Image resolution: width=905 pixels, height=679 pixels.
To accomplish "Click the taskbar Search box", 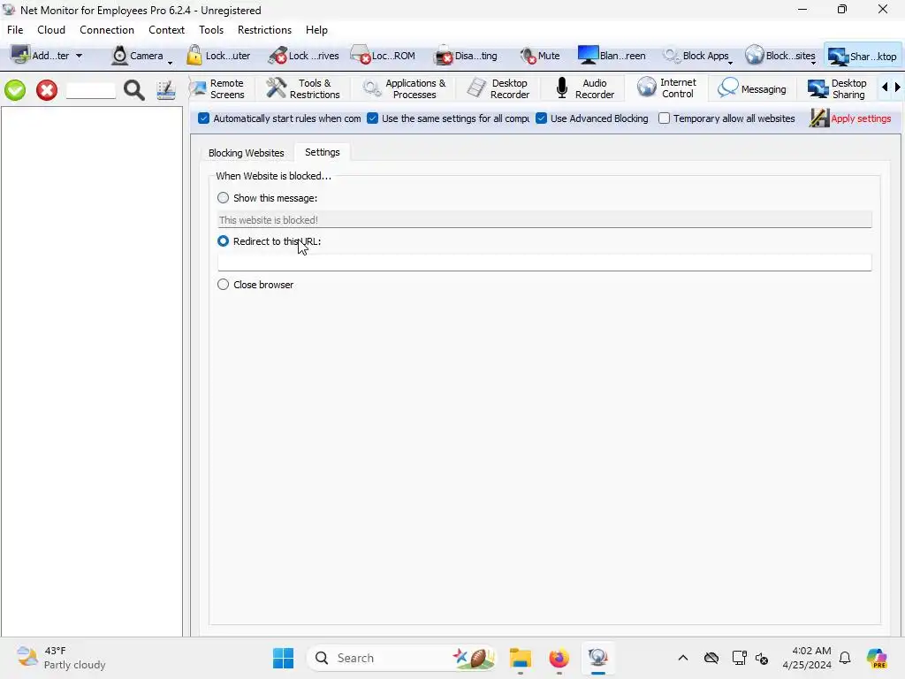I will click(x=402, y=658).
